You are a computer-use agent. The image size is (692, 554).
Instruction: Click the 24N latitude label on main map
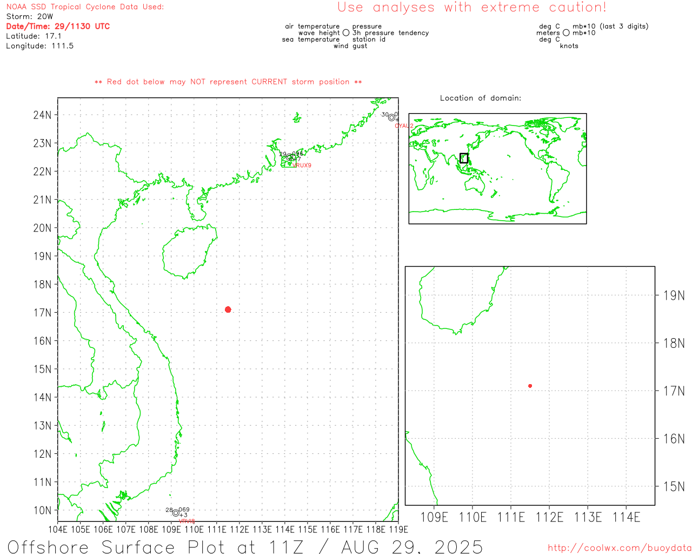[x=42, y=115]
